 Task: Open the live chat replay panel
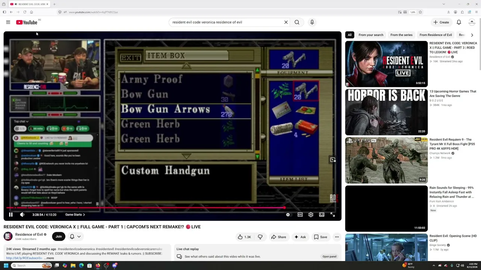point(329,256)
